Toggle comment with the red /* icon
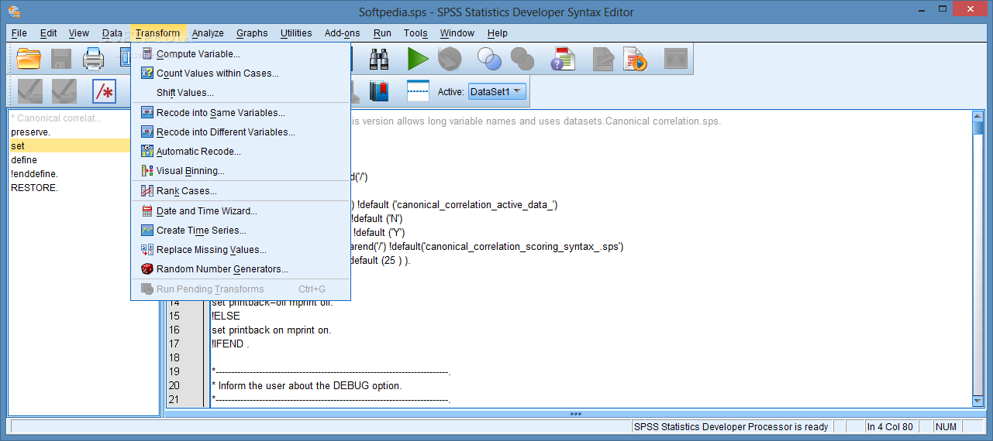993x441 pixels. click(104, 91)
